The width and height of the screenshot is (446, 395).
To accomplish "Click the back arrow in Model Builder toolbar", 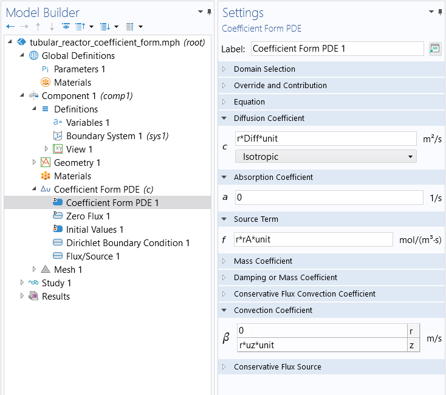I will (x=10, y=27).
